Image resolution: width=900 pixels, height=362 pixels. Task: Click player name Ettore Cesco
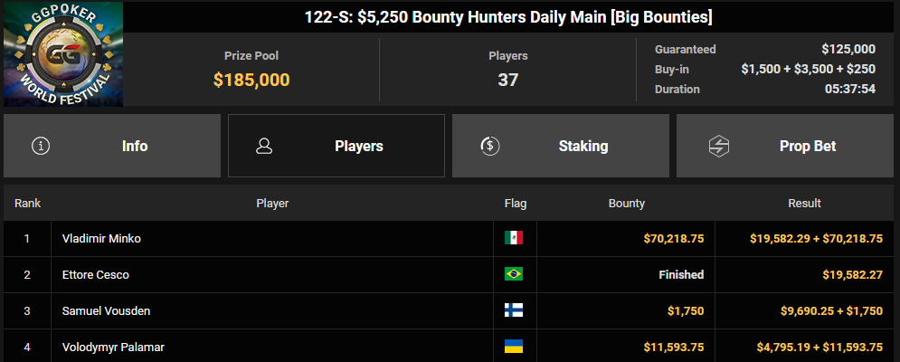(x=95, y=274)
